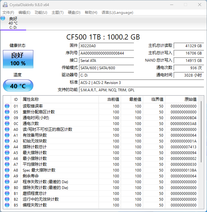Open the 硬盘(D) menu
The width and height of the screenshot is (207, 212).
[74, 13]
